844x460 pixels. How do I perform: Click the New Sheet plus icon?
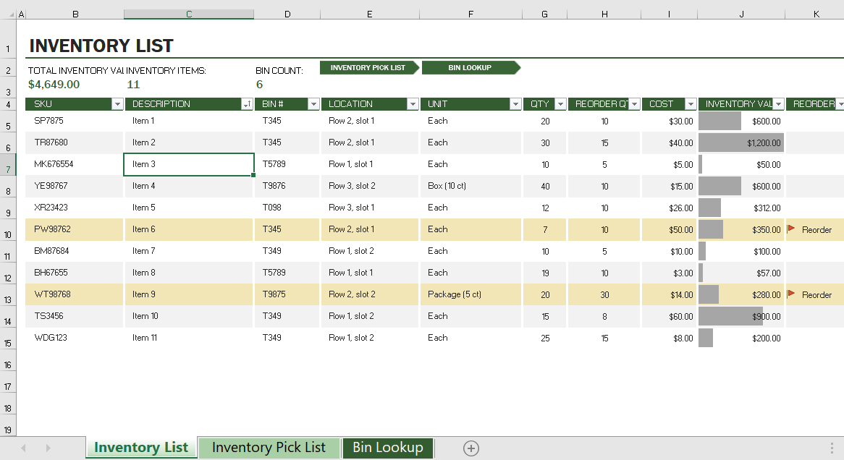470,448
